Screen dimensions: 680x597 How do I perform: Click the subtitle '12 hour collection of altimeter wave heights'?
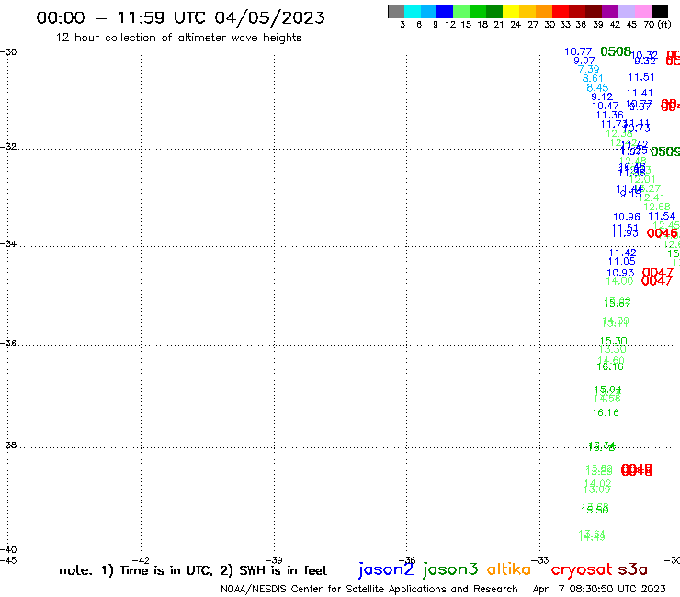178,38
